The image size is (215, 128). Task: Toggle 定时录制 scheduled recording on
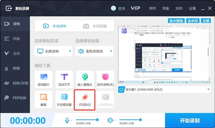coord(105,79)
